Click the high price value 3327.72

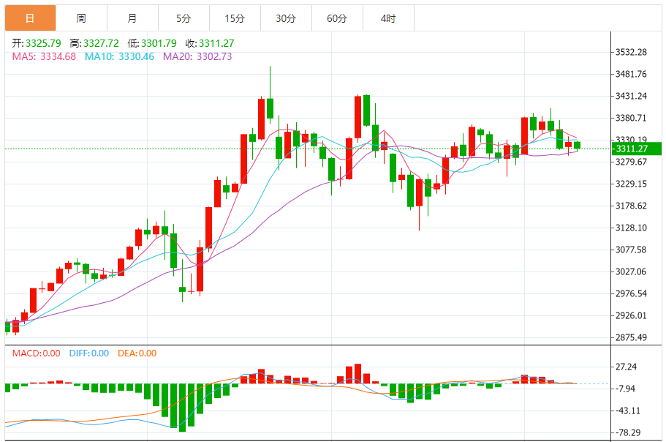coord(101,43)
